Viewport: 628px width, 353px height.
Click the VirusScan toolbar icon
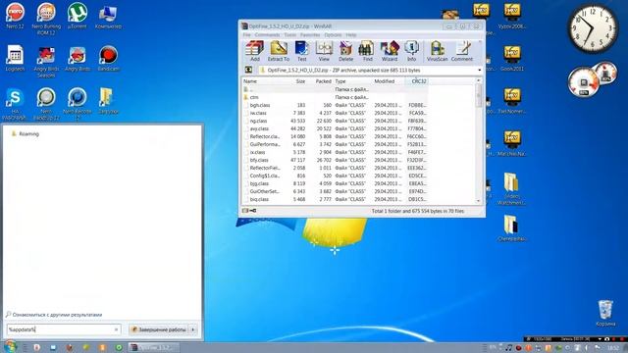[437, 51]
